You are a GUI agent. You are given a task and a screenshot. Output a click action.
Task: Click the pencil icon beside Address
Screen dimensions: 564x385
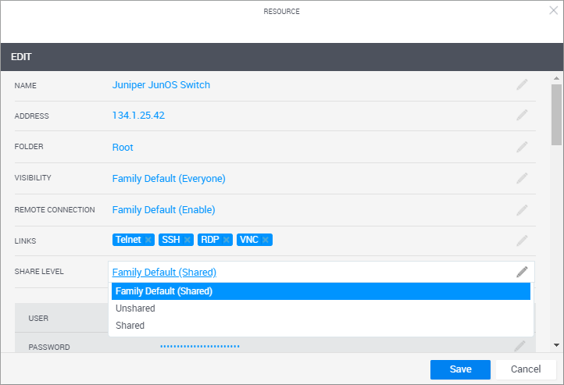522,116
